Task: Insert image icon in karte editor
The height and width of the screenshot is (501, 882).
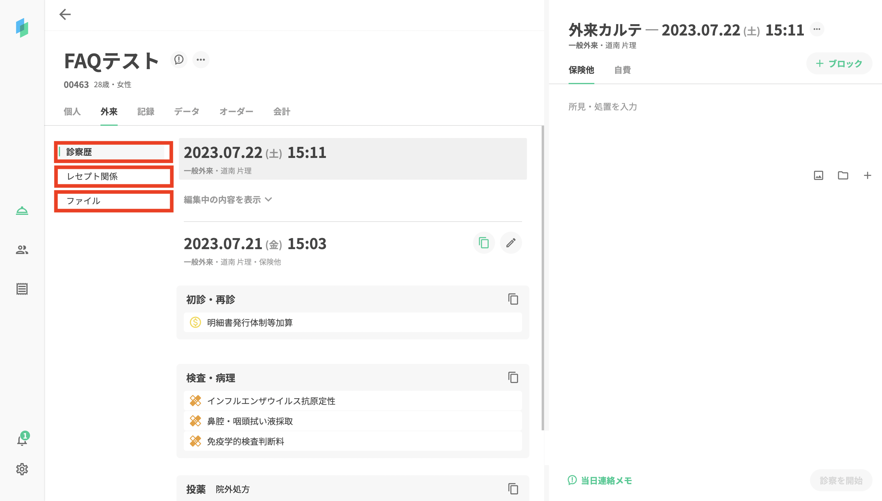Action: [x=818, y=175]
